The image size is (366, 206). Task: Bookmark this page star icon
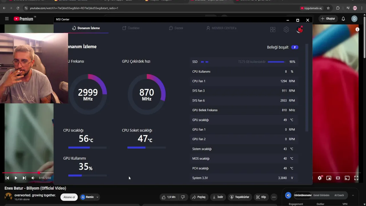tap(328, 8)
